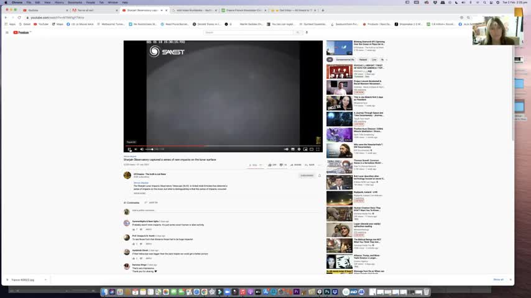Open Chrome File menu

pyautogui.click(x=29, y=2)
